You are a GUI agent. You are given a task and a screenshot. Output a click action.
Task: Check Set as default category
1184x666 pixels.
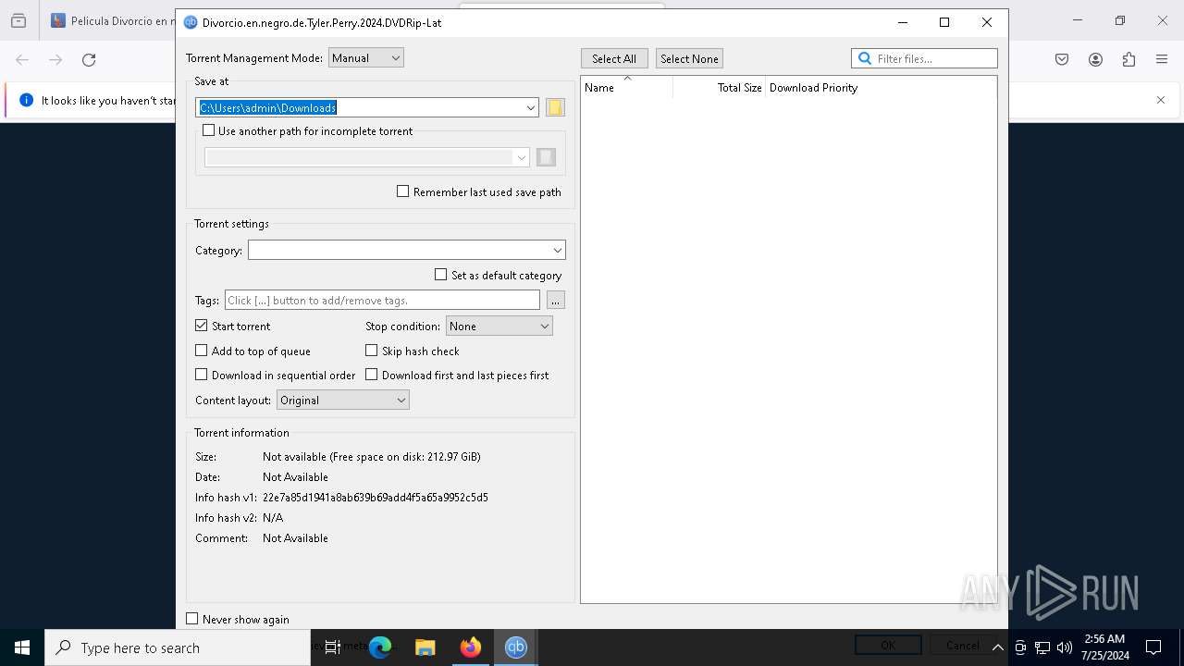point(440,275)
